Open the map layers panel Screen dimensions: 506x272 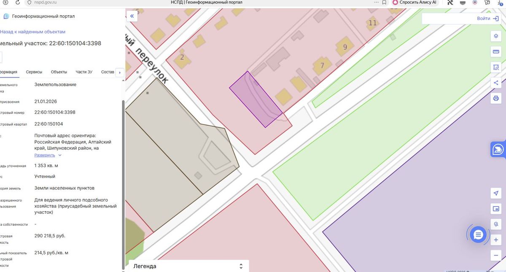coord(496,36)
